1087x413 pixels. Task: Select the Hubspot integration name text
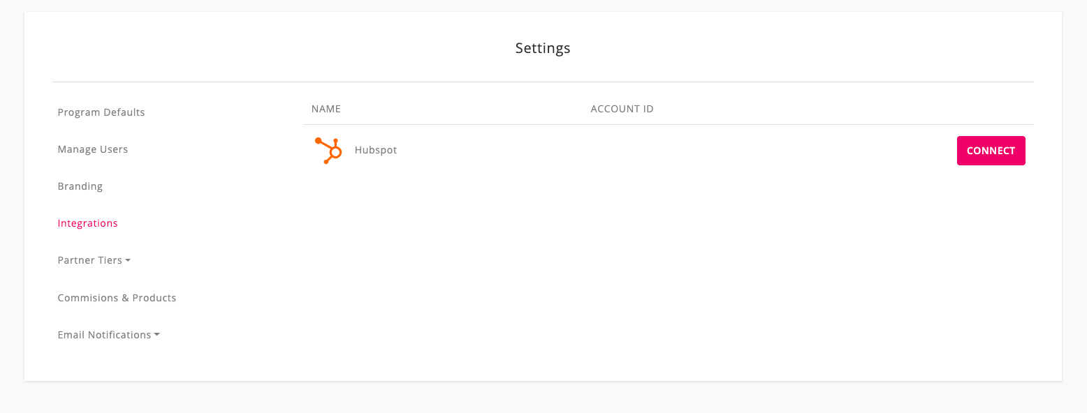376,150
